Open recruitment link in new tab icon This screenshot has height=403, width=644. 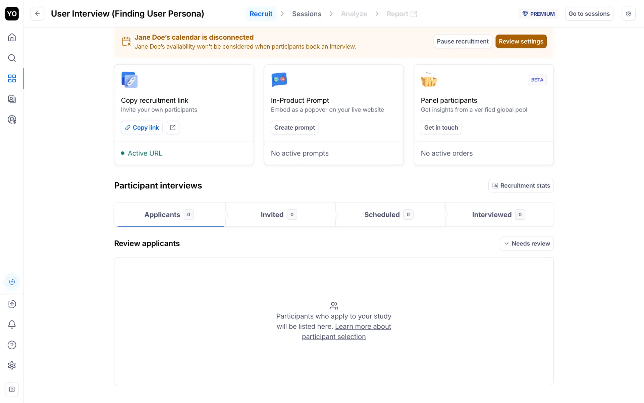173,128
